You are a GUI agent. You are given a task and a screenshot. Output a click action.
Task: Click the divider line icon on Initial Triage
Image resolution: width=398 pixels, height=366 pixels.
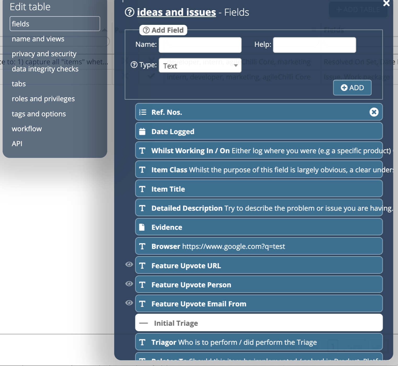tap(144, 323)
